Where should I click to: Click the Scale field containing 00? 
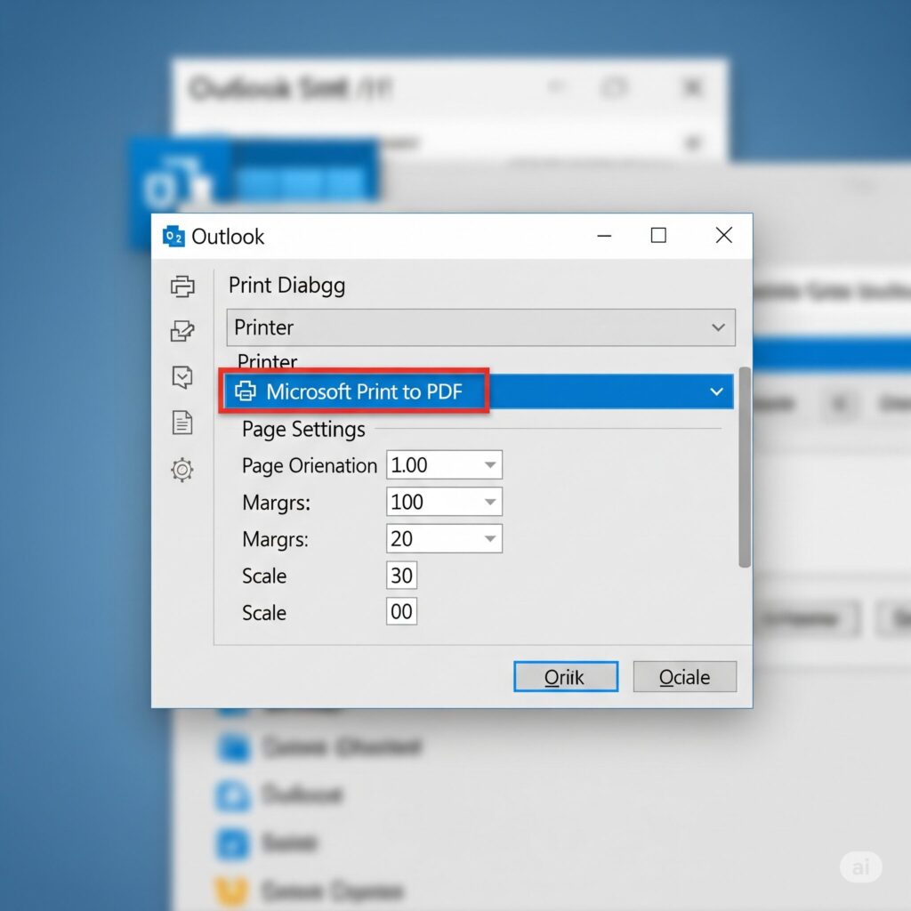(x=400, y=611)
